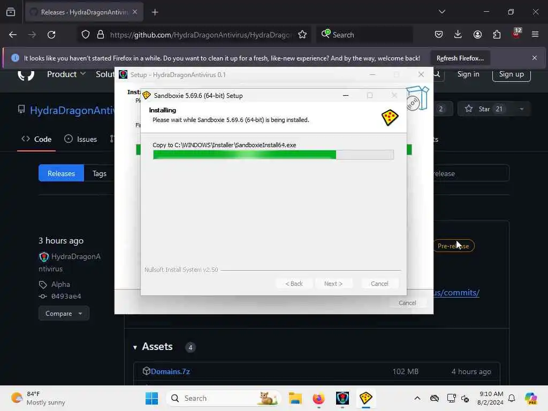Open File Explorer from taskbar

point(295,398)
